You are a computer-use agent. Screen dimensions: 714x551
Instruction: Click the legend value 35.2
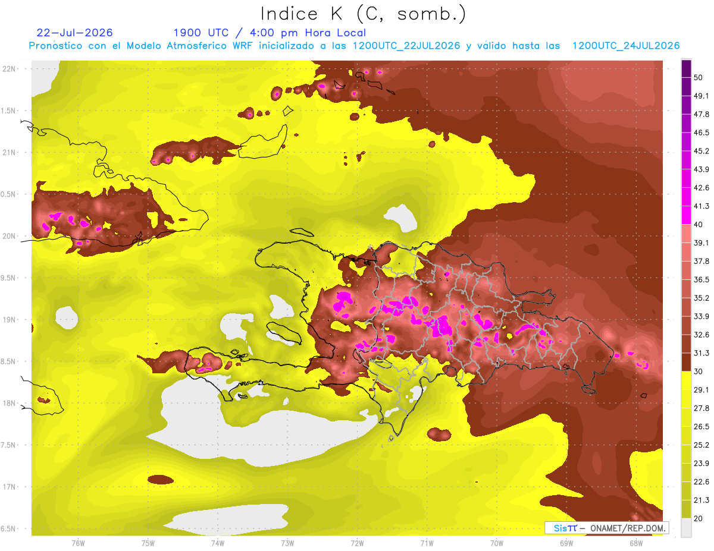[702, 298]
